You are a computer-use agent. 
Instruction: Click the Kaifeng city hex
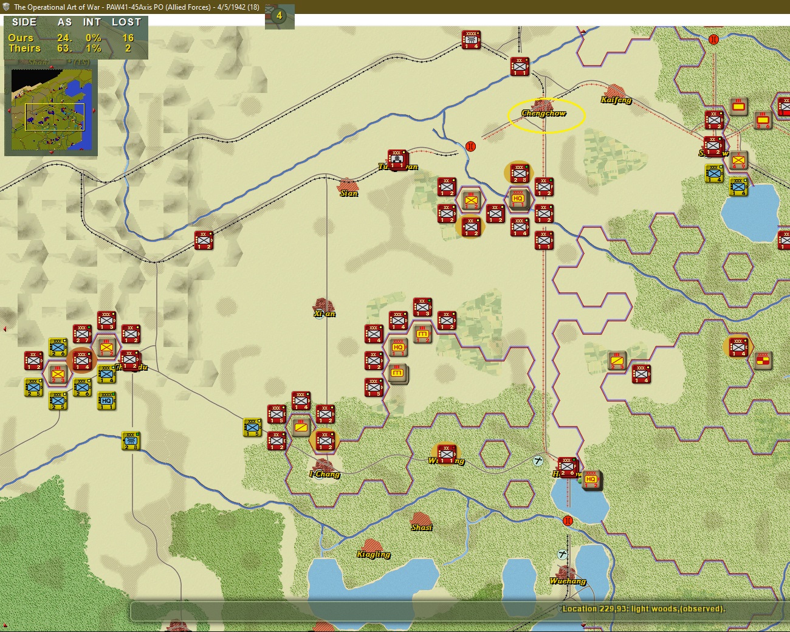click(x=616, y=93)
